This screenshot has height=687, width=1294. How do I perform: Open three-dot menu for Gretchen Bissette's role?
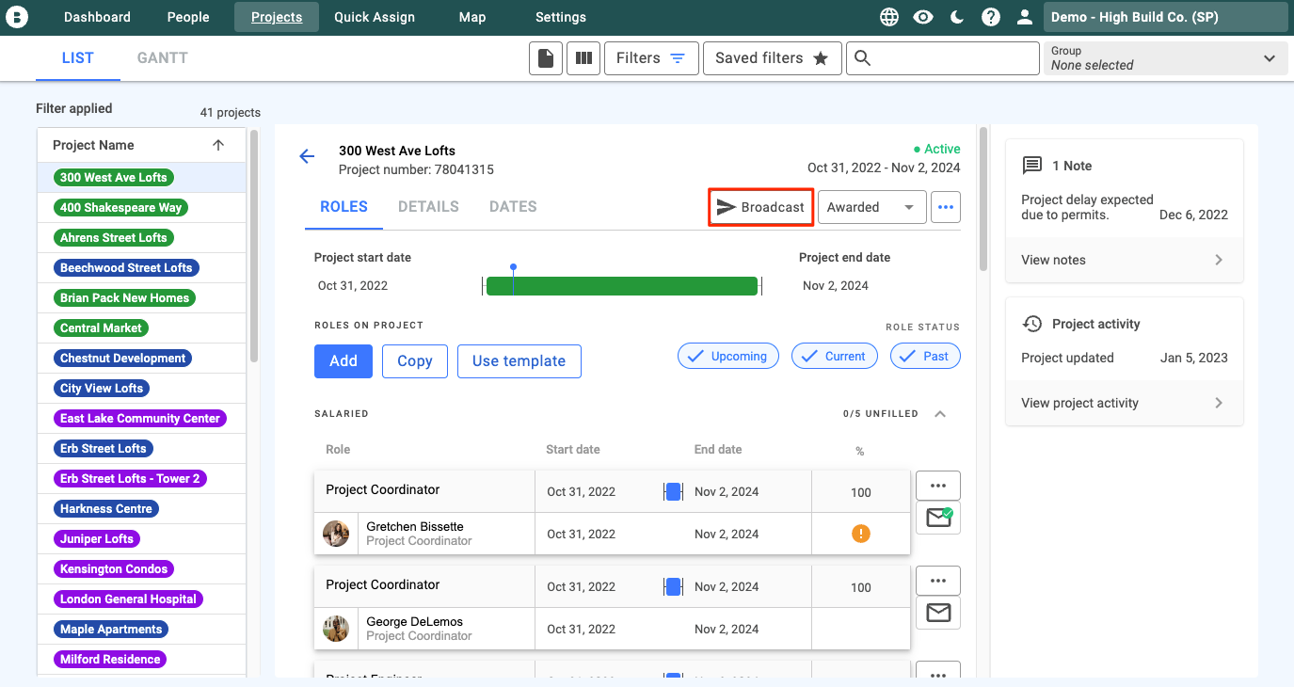click(937, 486)
